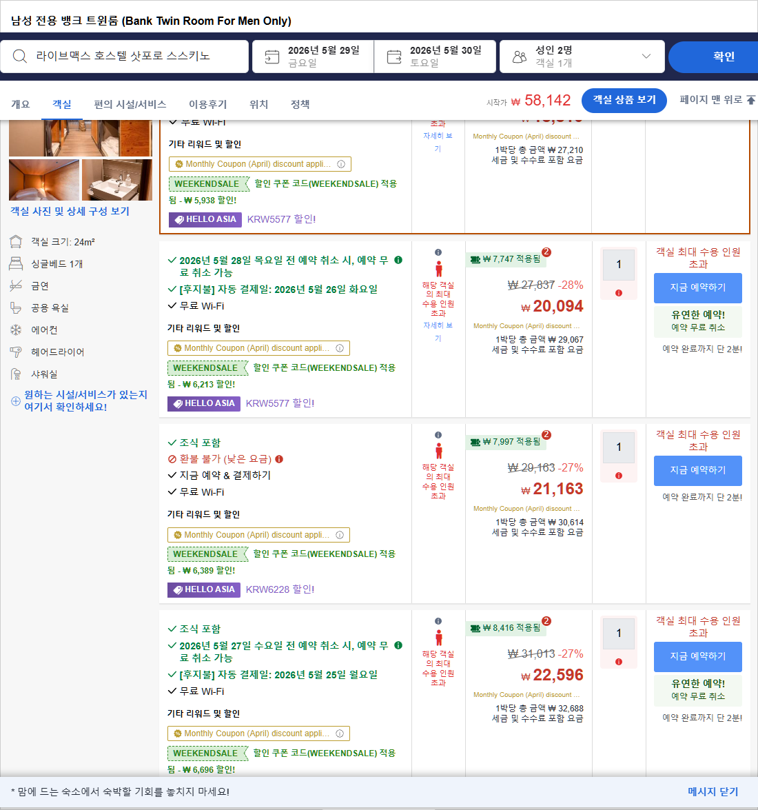Click the 객실 상품 보기 button
Screen dimensions: 758x810
[x=624, y=100]
